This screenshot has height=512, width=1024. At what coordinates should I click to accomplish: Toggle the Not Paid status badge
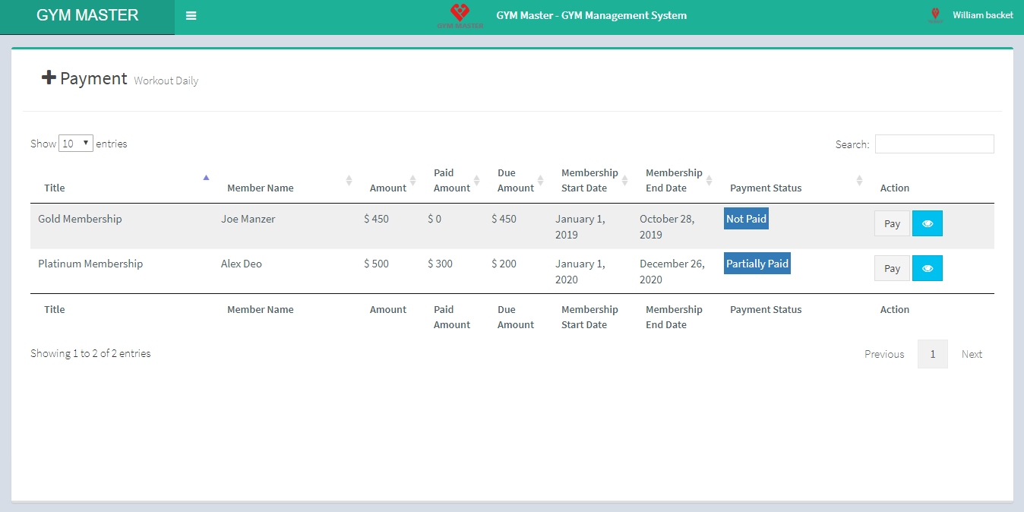(x=745, y=218)
